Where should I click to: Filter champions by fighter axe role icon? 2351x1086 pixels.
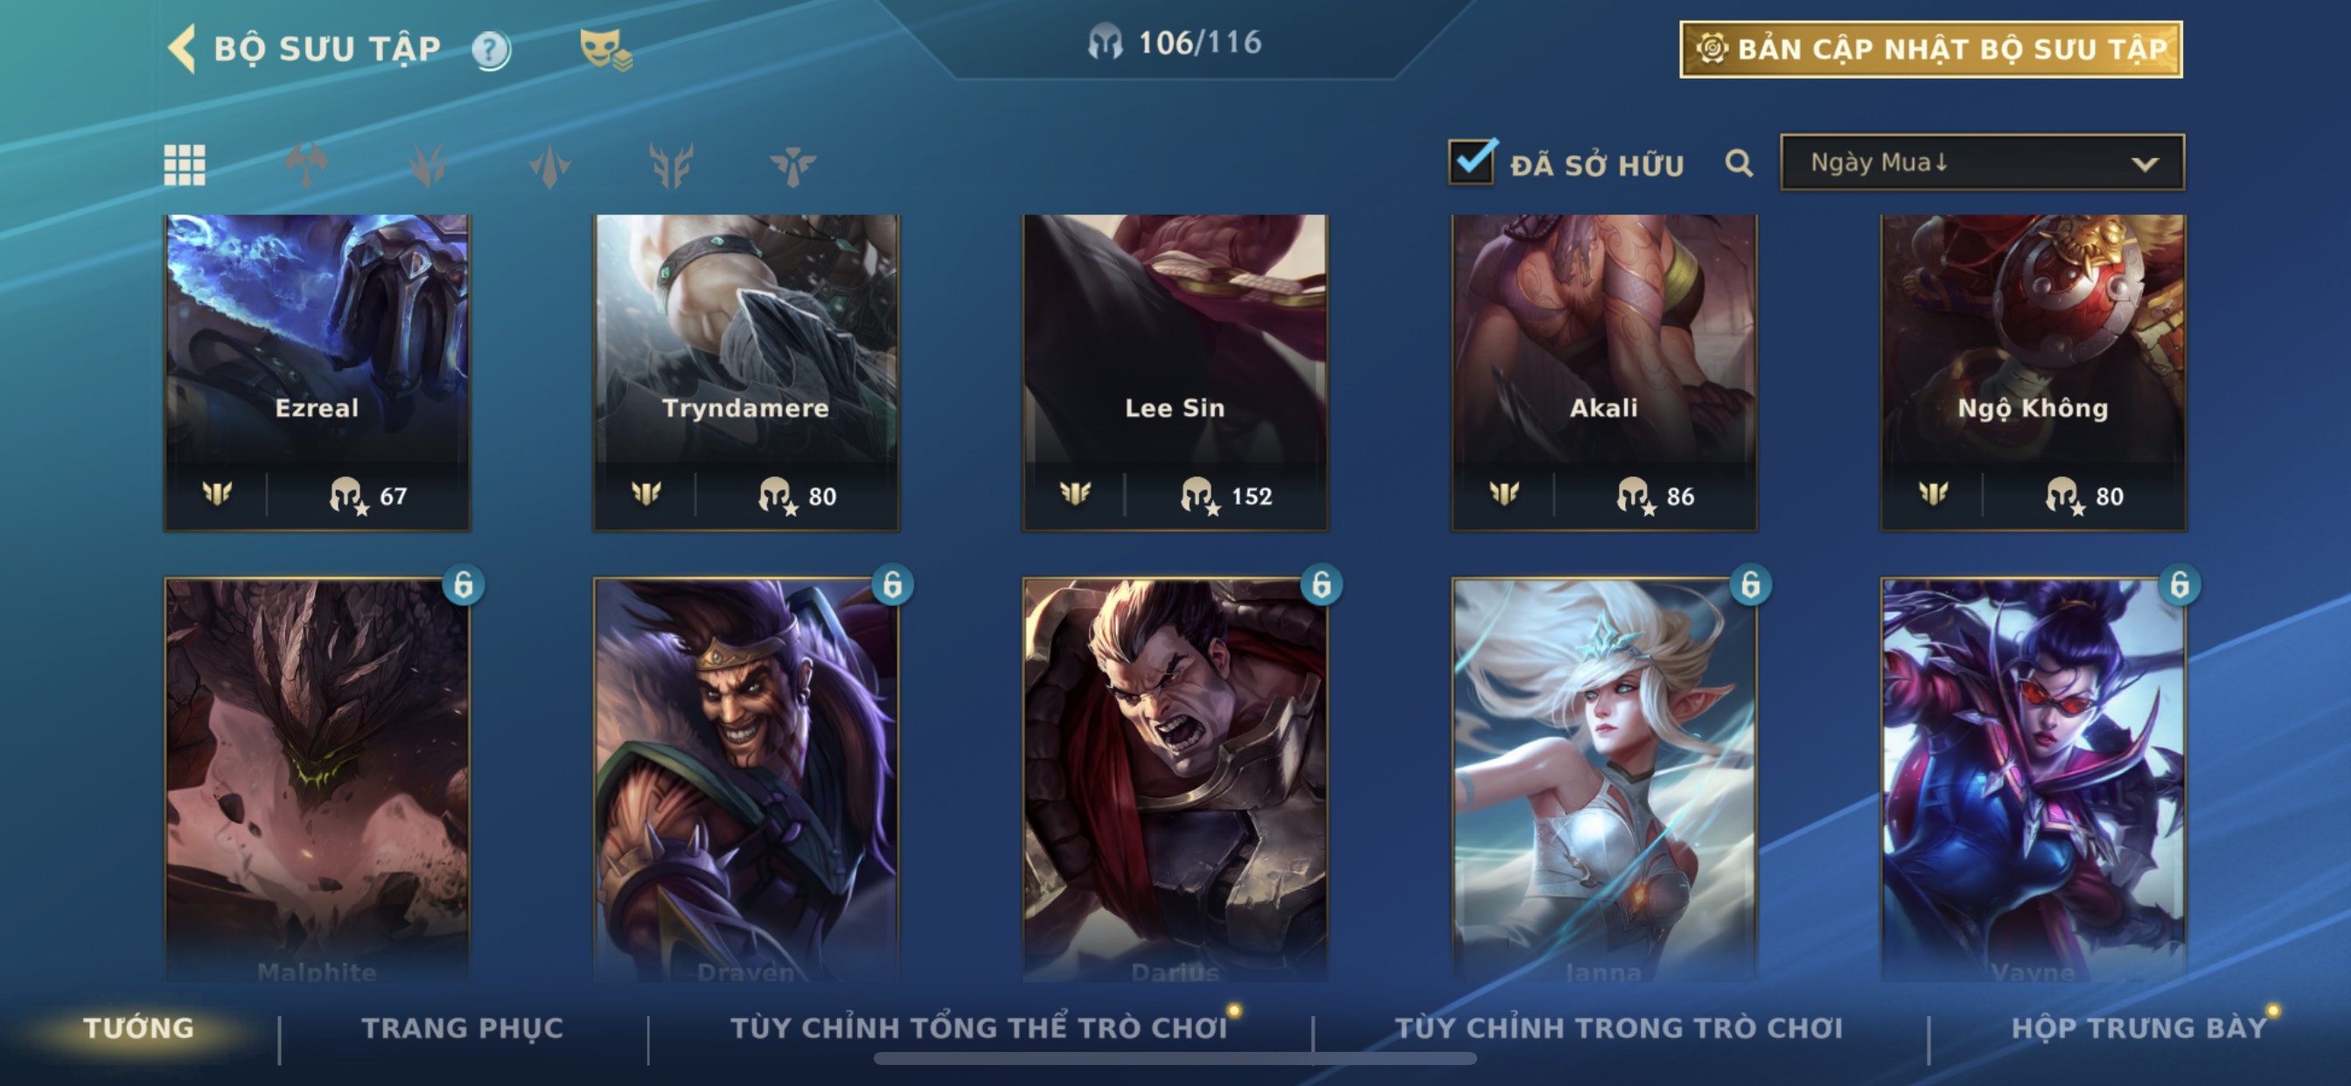coord(306,165)
